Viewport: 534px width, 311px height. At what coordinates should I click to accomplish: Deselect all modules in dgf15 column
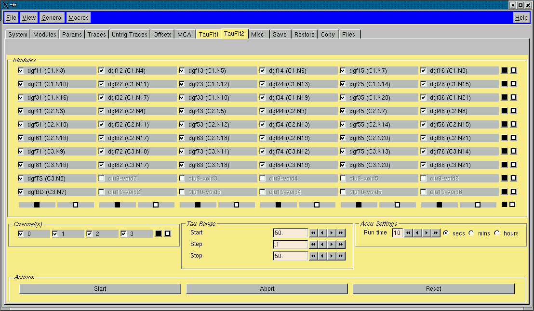click(398, 205)
